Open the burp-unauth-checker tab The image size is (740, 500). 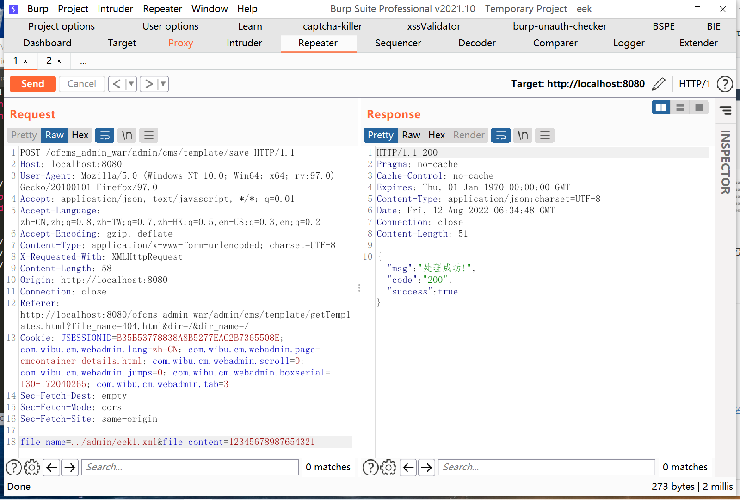click(560, 26)
